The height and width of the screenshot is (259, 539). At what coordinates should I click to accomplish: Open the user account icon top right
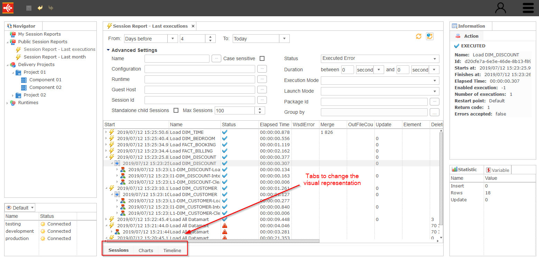click(x=500, y=8)
